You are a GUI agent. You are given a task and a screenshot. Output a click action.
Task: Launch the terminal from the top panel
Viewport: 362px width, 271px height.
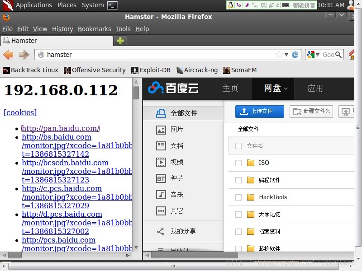pyautogui.click(x=112, y=5)
